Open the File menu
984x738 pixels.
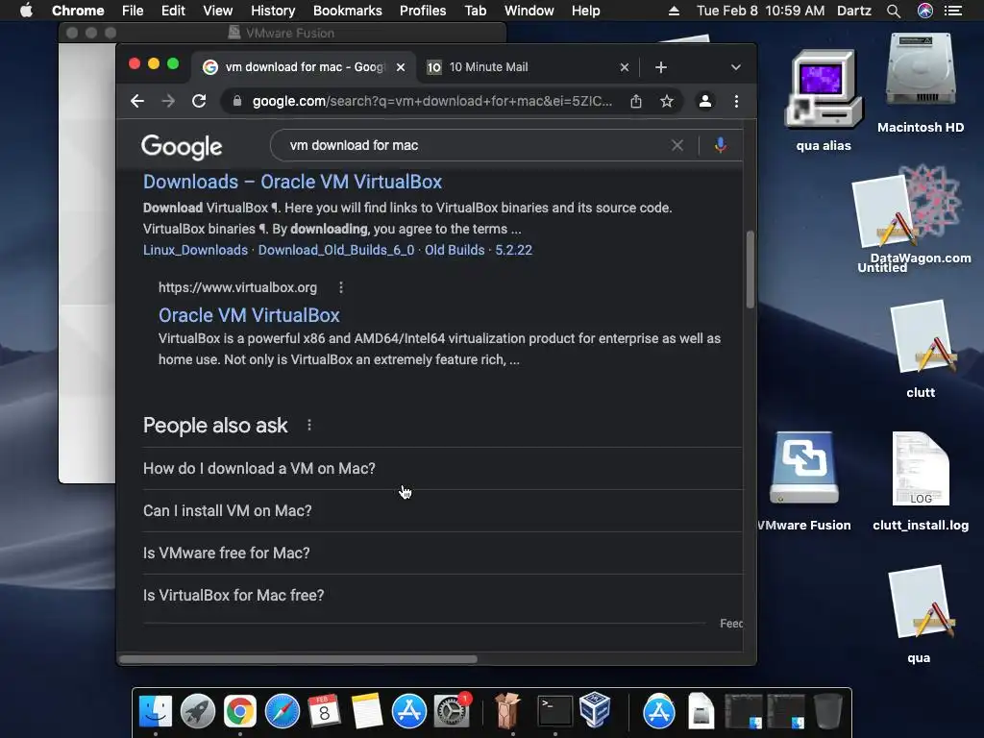pyautogui.click(x=133, y=11)
